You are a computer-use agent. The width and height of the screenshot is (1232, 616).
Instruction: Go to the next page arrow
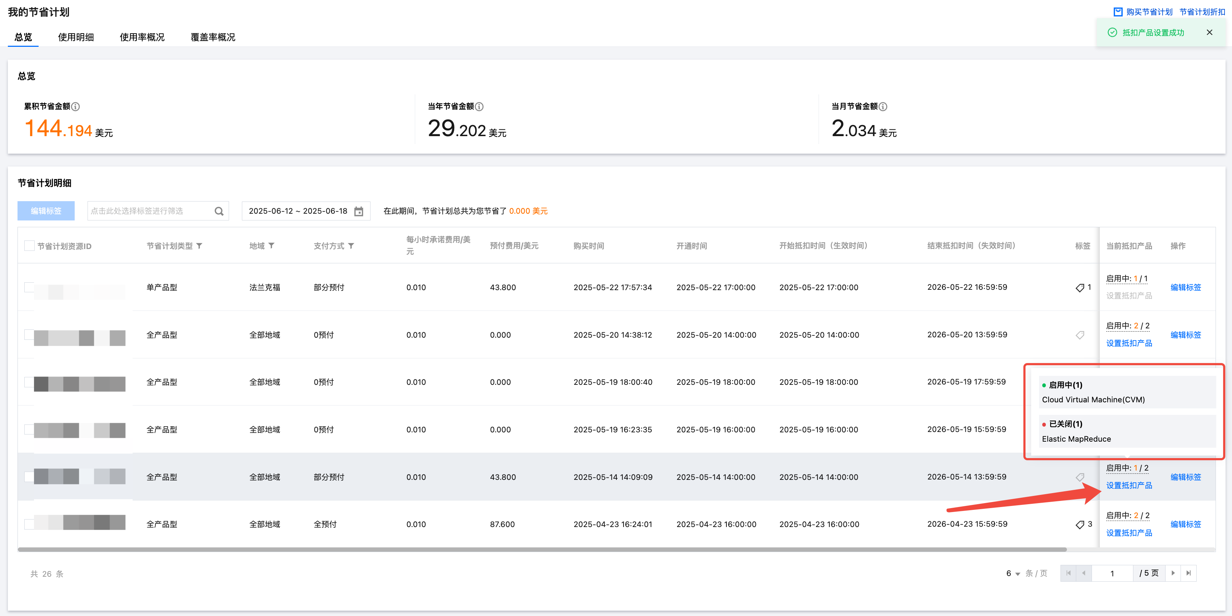pos(1173,573)
